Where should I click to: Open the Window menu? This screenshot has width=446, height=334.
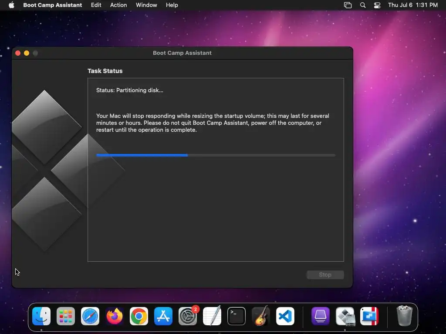[146, 5]
